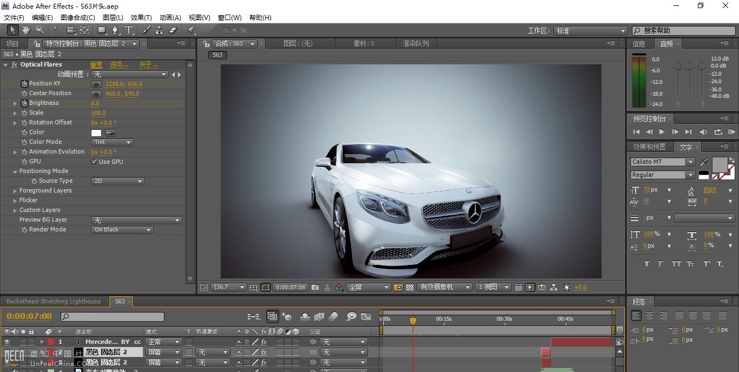Open the Render Mode On Black dropdown
739x372 pixels.
click(x=122, y=230)
